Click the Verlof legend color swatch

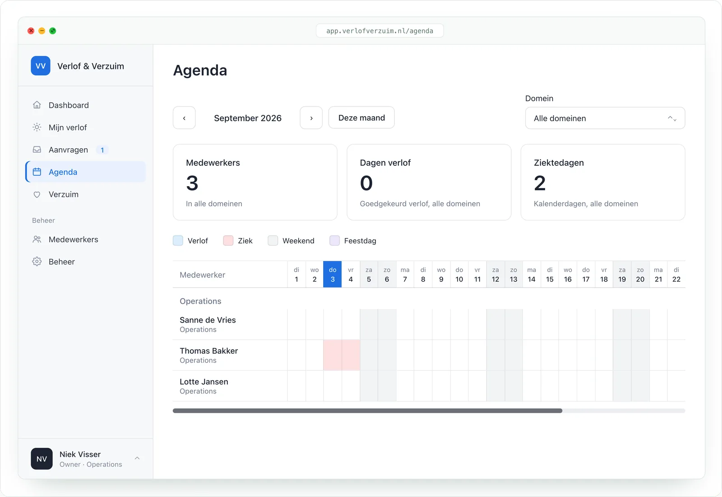[178, 241]
